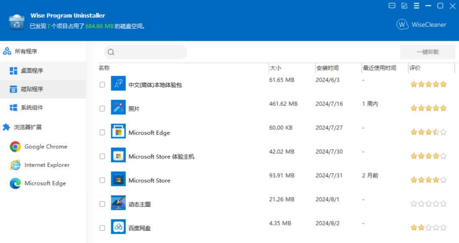Click star rating for 中文(简体)本地体验包

pyautogui.click(x=428, y=84)
